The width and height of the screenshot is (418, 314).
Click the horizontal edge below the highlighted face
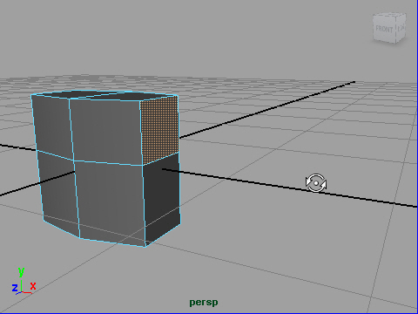click(x=160, y=159)
